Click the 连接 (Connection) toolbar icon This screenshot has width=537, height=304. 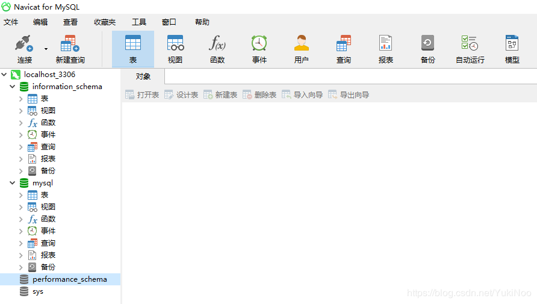pos(24,48)
